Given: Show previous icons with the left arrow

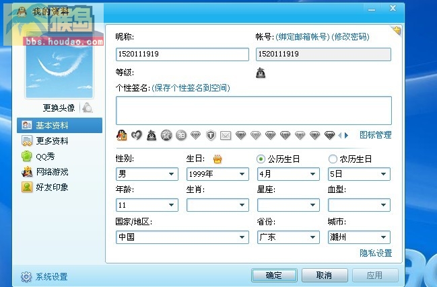Looking at the screenshot, I should tap(340, 136).
